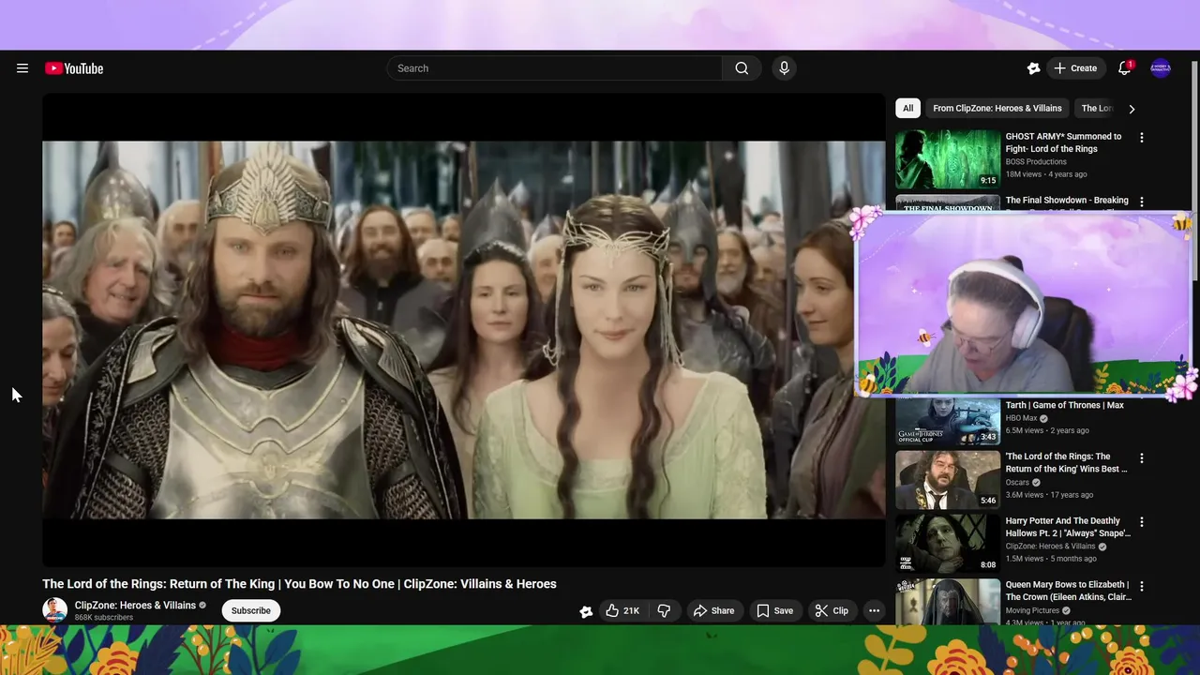Image resolution: width=1200 pixels, height=675 pixels.
Task: Open ClipZone: Heroes & Villains channel name
Action: [135, 606]
